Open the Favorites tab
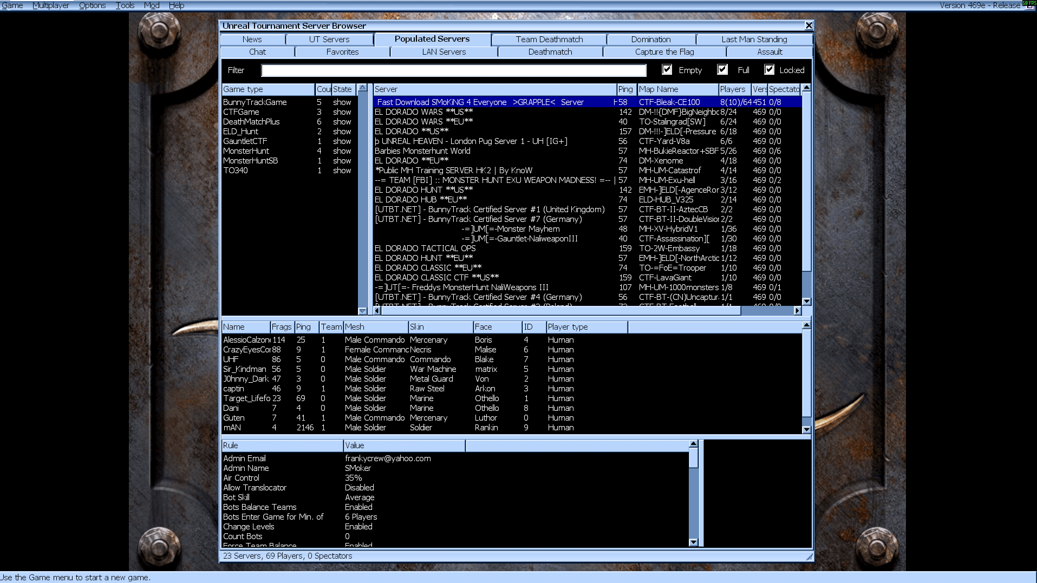Screen dimensions: 1037x583 pyautogui.click(x=342, y=52)
